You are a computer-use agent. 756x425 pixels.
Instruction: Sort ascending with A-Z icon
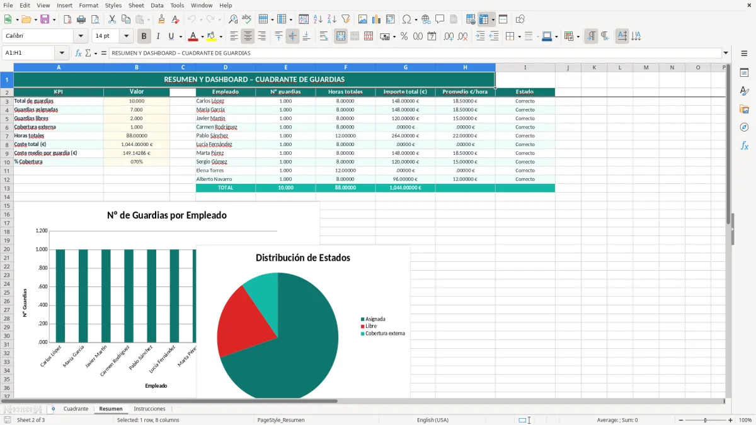(318, 20)
